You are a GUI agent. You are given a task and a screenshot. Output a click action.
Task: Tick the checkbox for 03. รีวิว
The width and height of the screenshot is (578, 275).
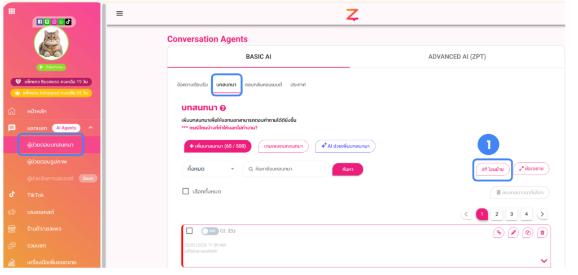point(190,231)
